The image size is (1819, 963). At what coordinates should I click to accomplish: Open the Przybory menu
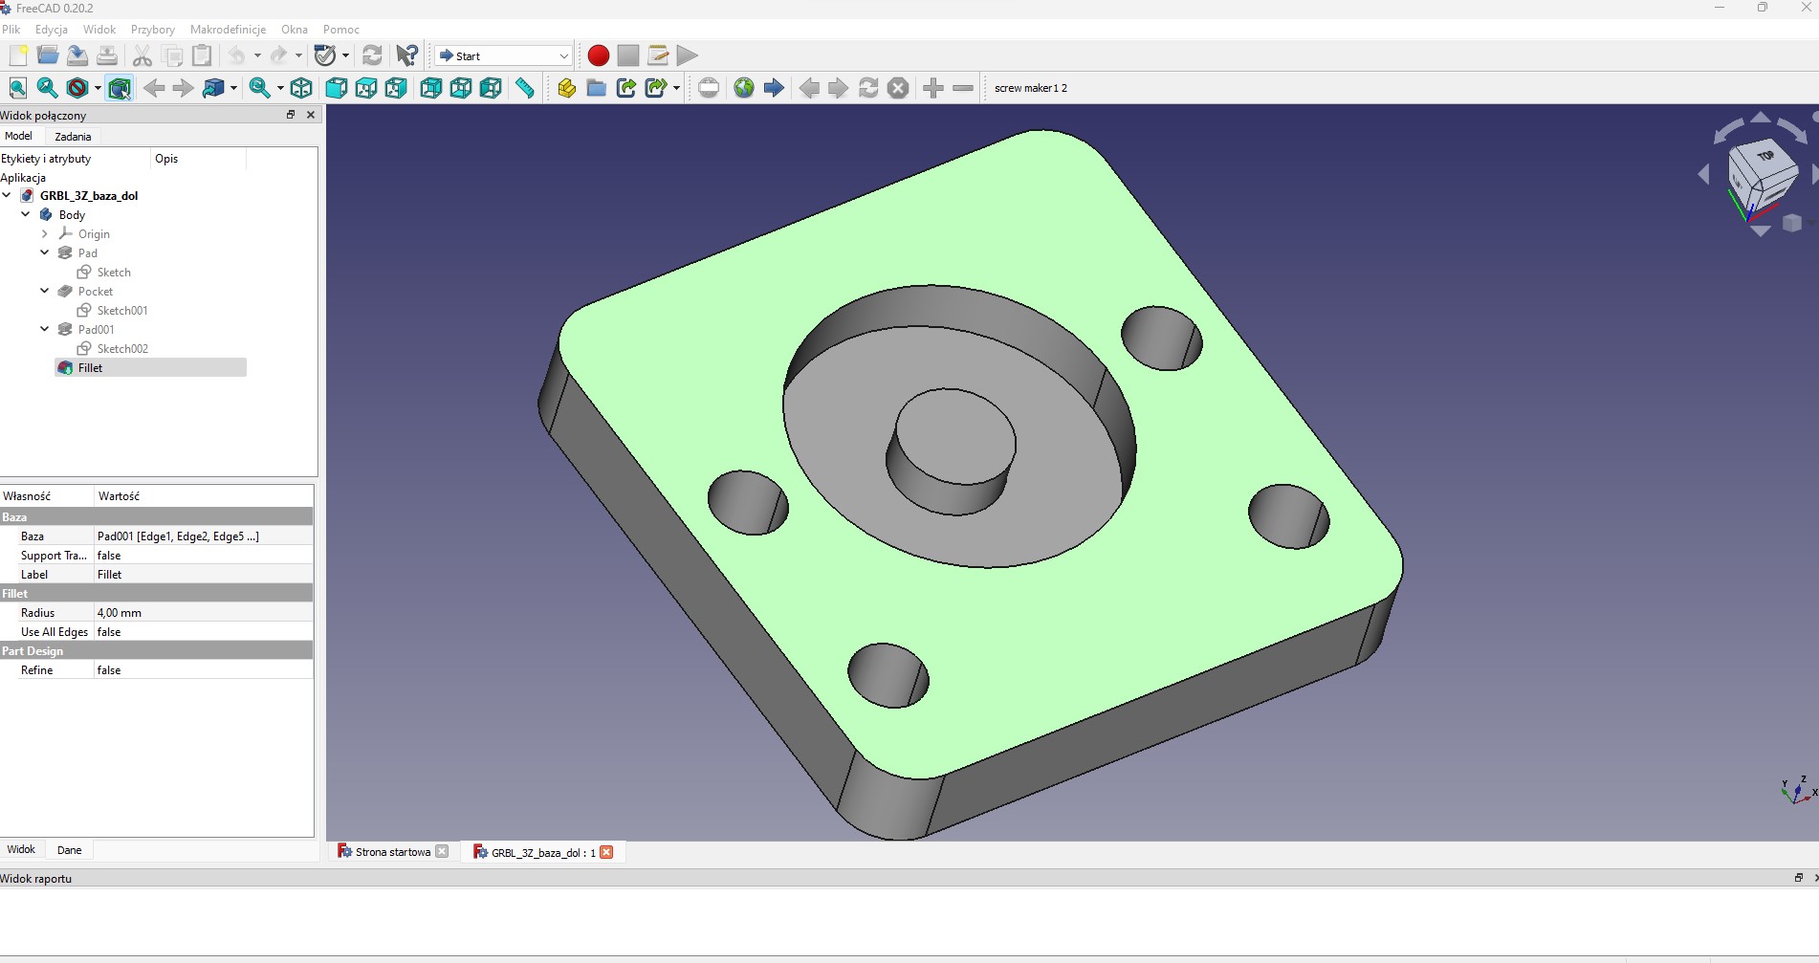(x=153, y=30)
